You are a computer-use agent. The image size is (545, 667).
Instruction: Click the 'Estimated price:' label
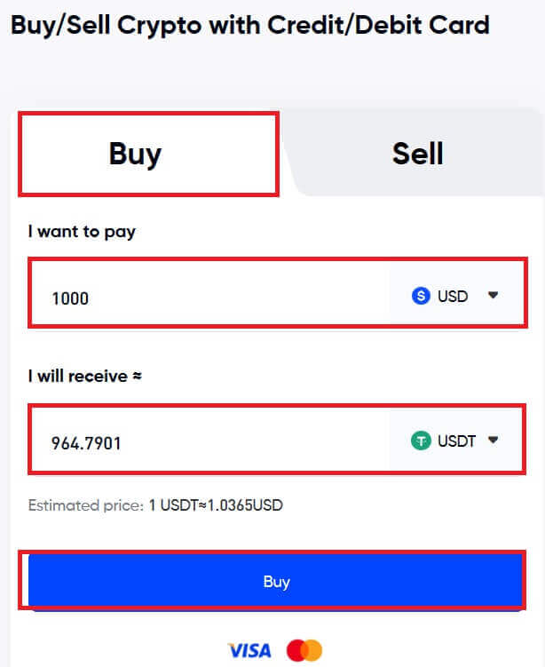coord(85,505)
